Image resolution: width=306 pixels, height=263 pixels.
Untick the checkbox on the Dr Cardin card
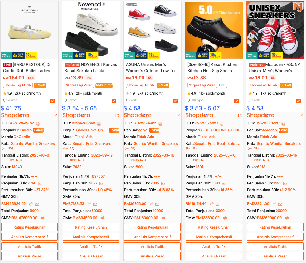(x=53, y=101)
